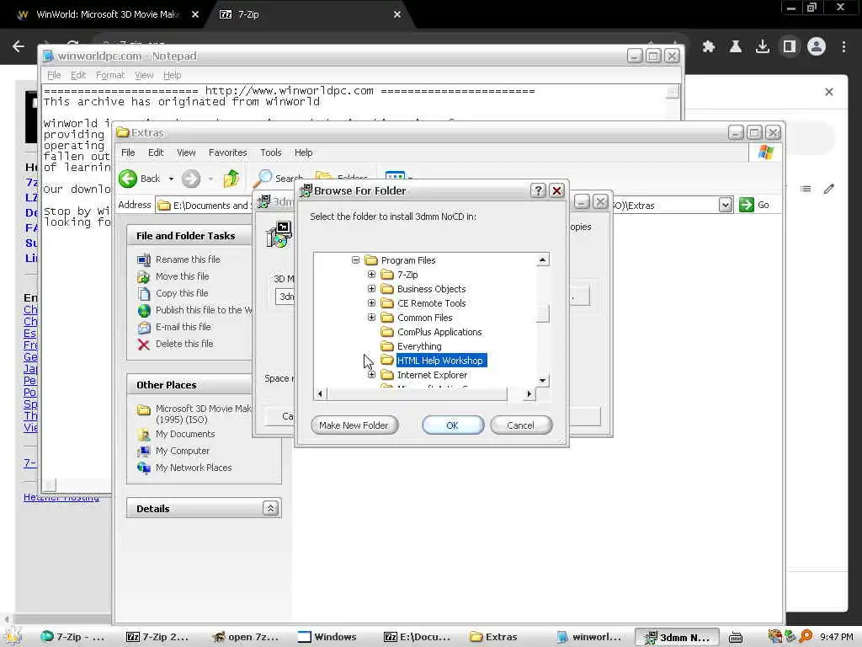The height and width of the screenshot is (647, 862).
Task: Expand the 7-Zip folder node
Action: click(x=371, y=274)
